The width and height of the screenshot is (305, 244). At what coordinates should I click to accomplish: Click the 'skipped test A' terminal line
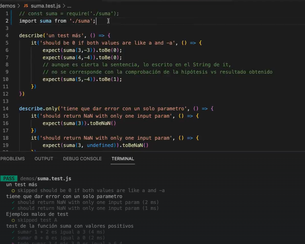pos(34,220)
